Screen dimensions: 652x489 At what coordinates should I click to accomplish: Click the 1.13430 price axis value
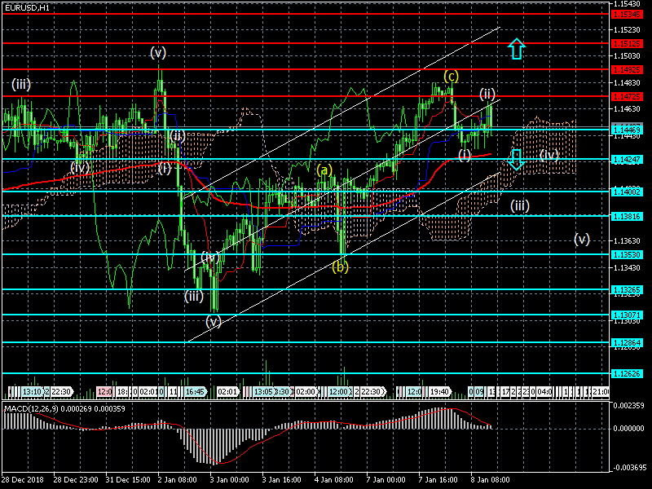coord(627,267)
